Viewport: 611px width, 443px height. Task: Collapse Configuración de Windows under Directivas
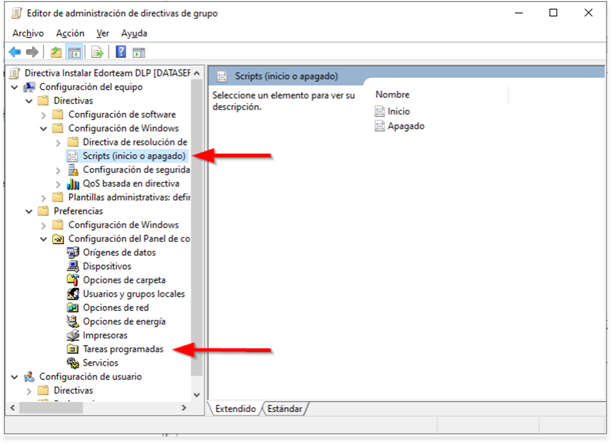point(43,129)
